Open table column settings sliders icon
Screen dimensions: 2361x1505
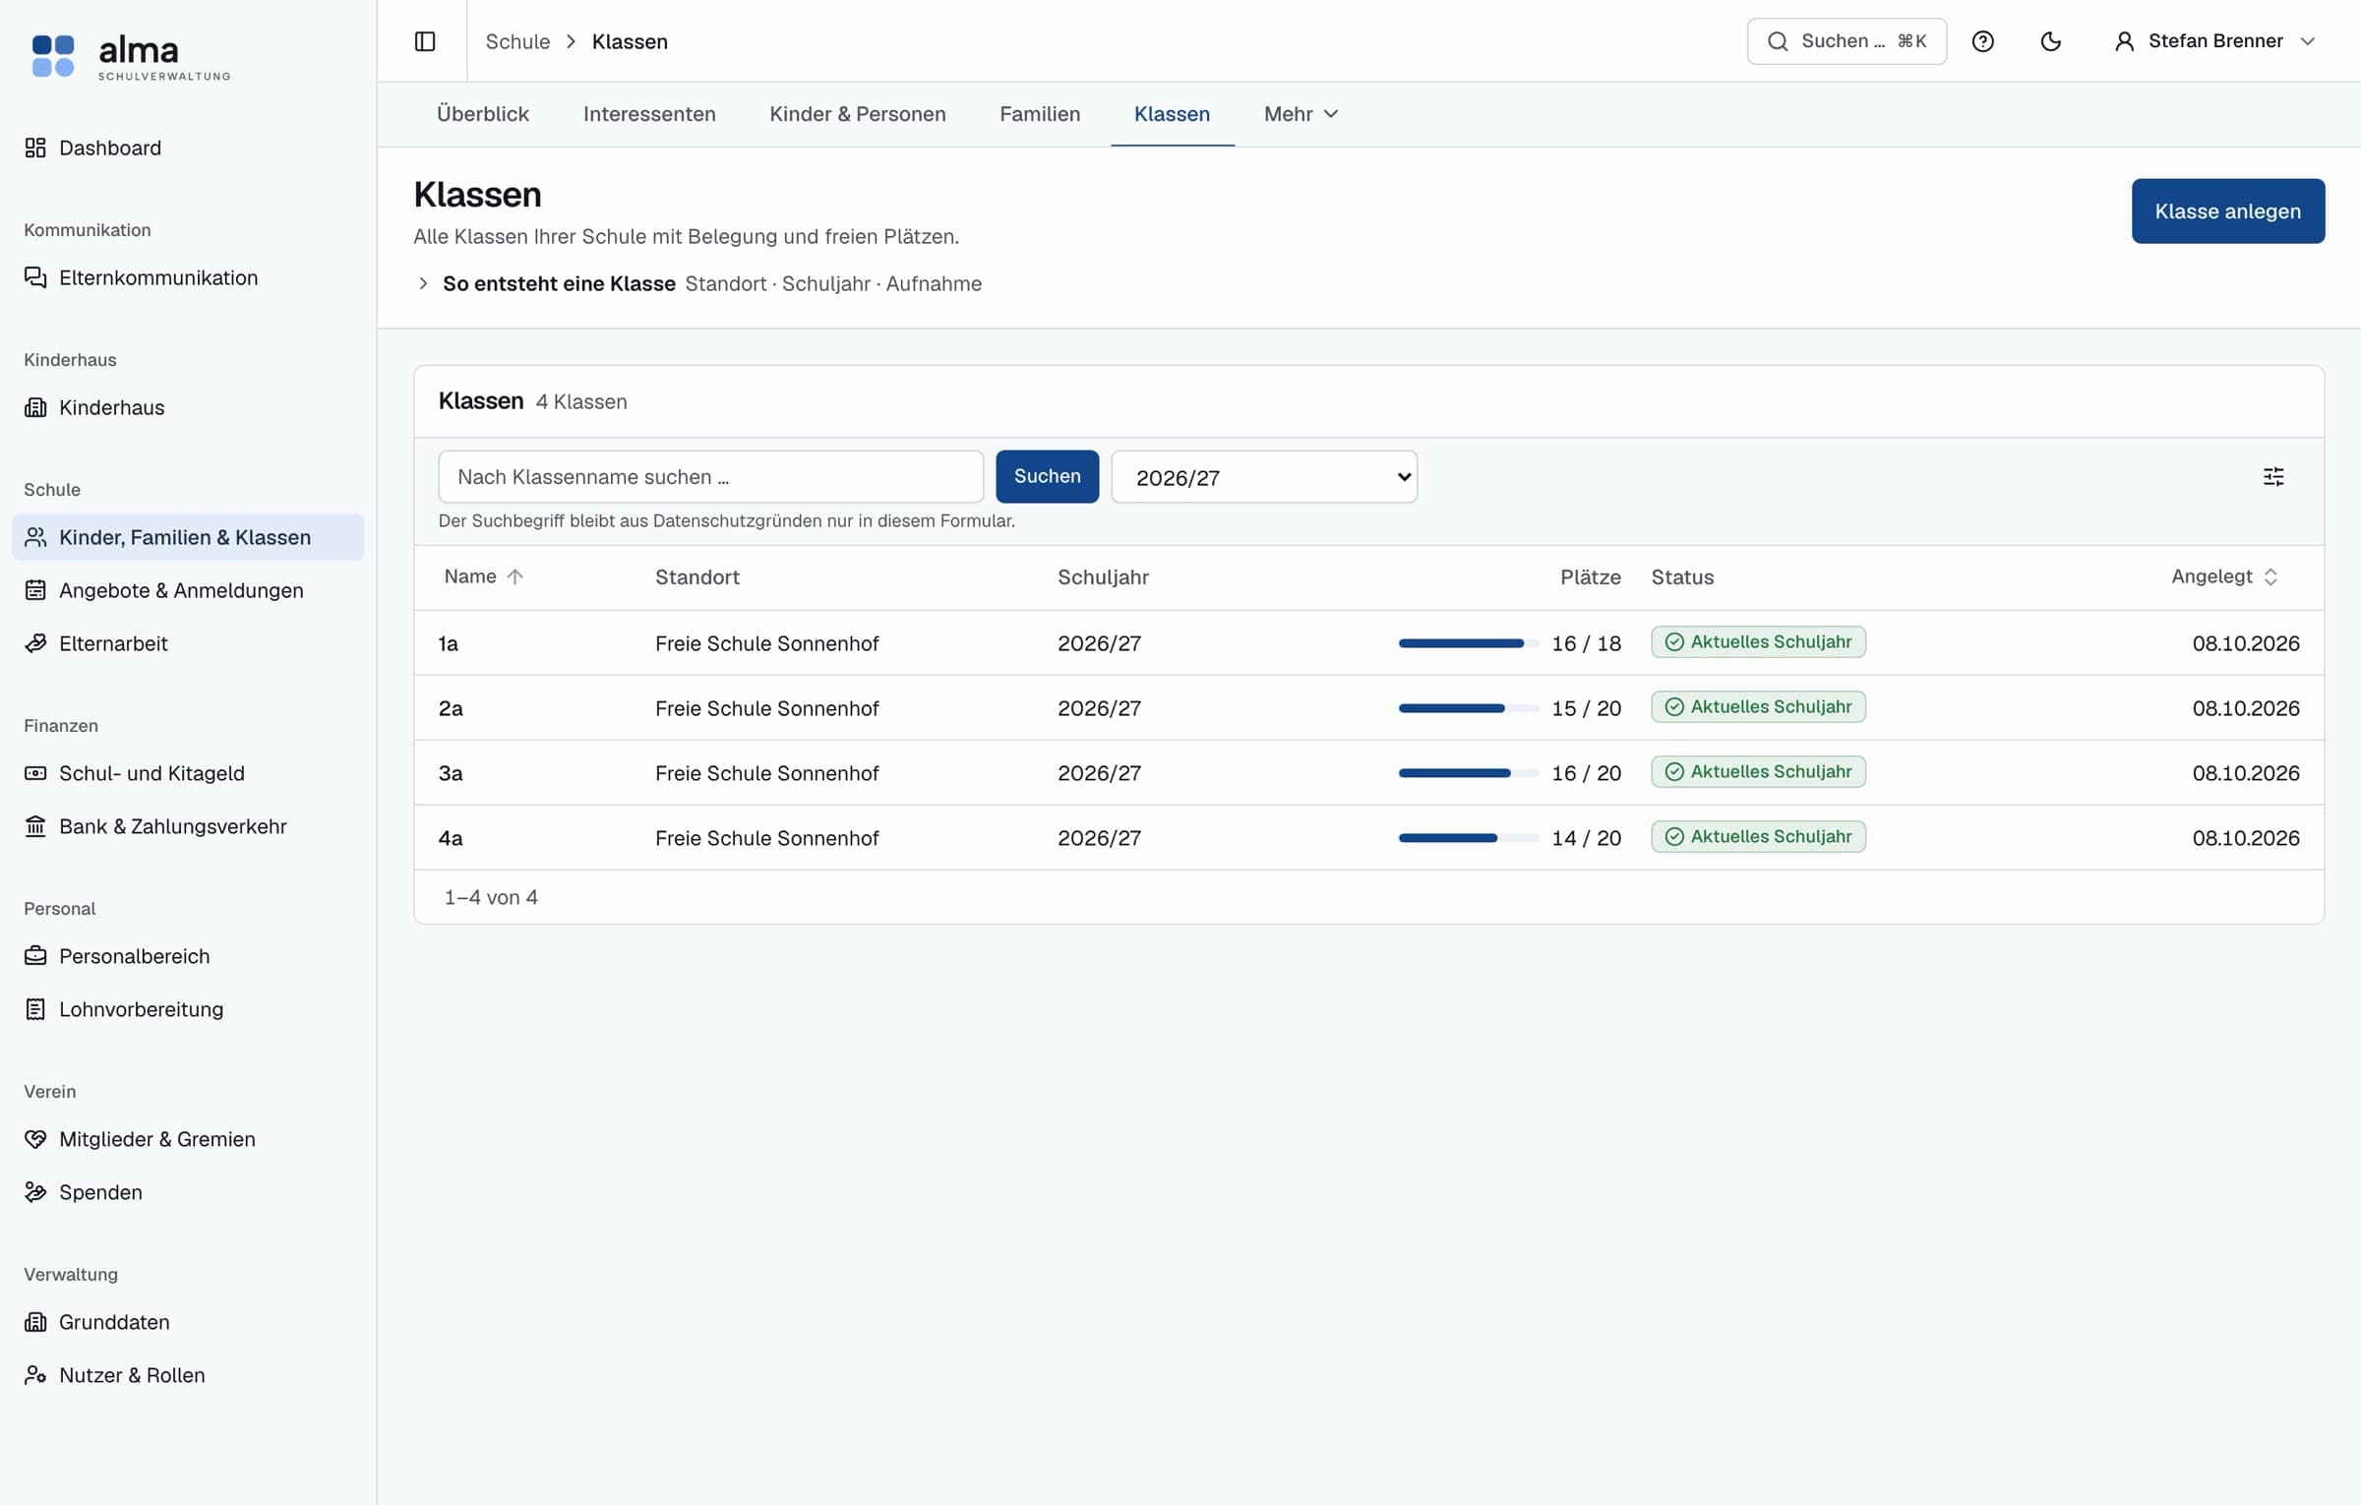pyautogui.click(x=2273, y=477)
